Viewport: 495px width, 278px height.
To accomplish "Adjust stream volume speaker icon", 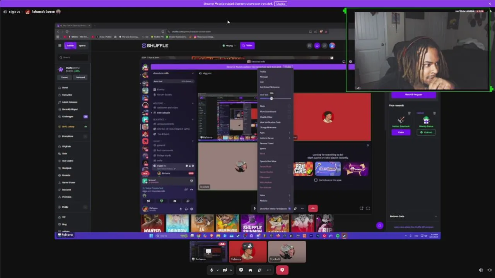I will point(481,270).
